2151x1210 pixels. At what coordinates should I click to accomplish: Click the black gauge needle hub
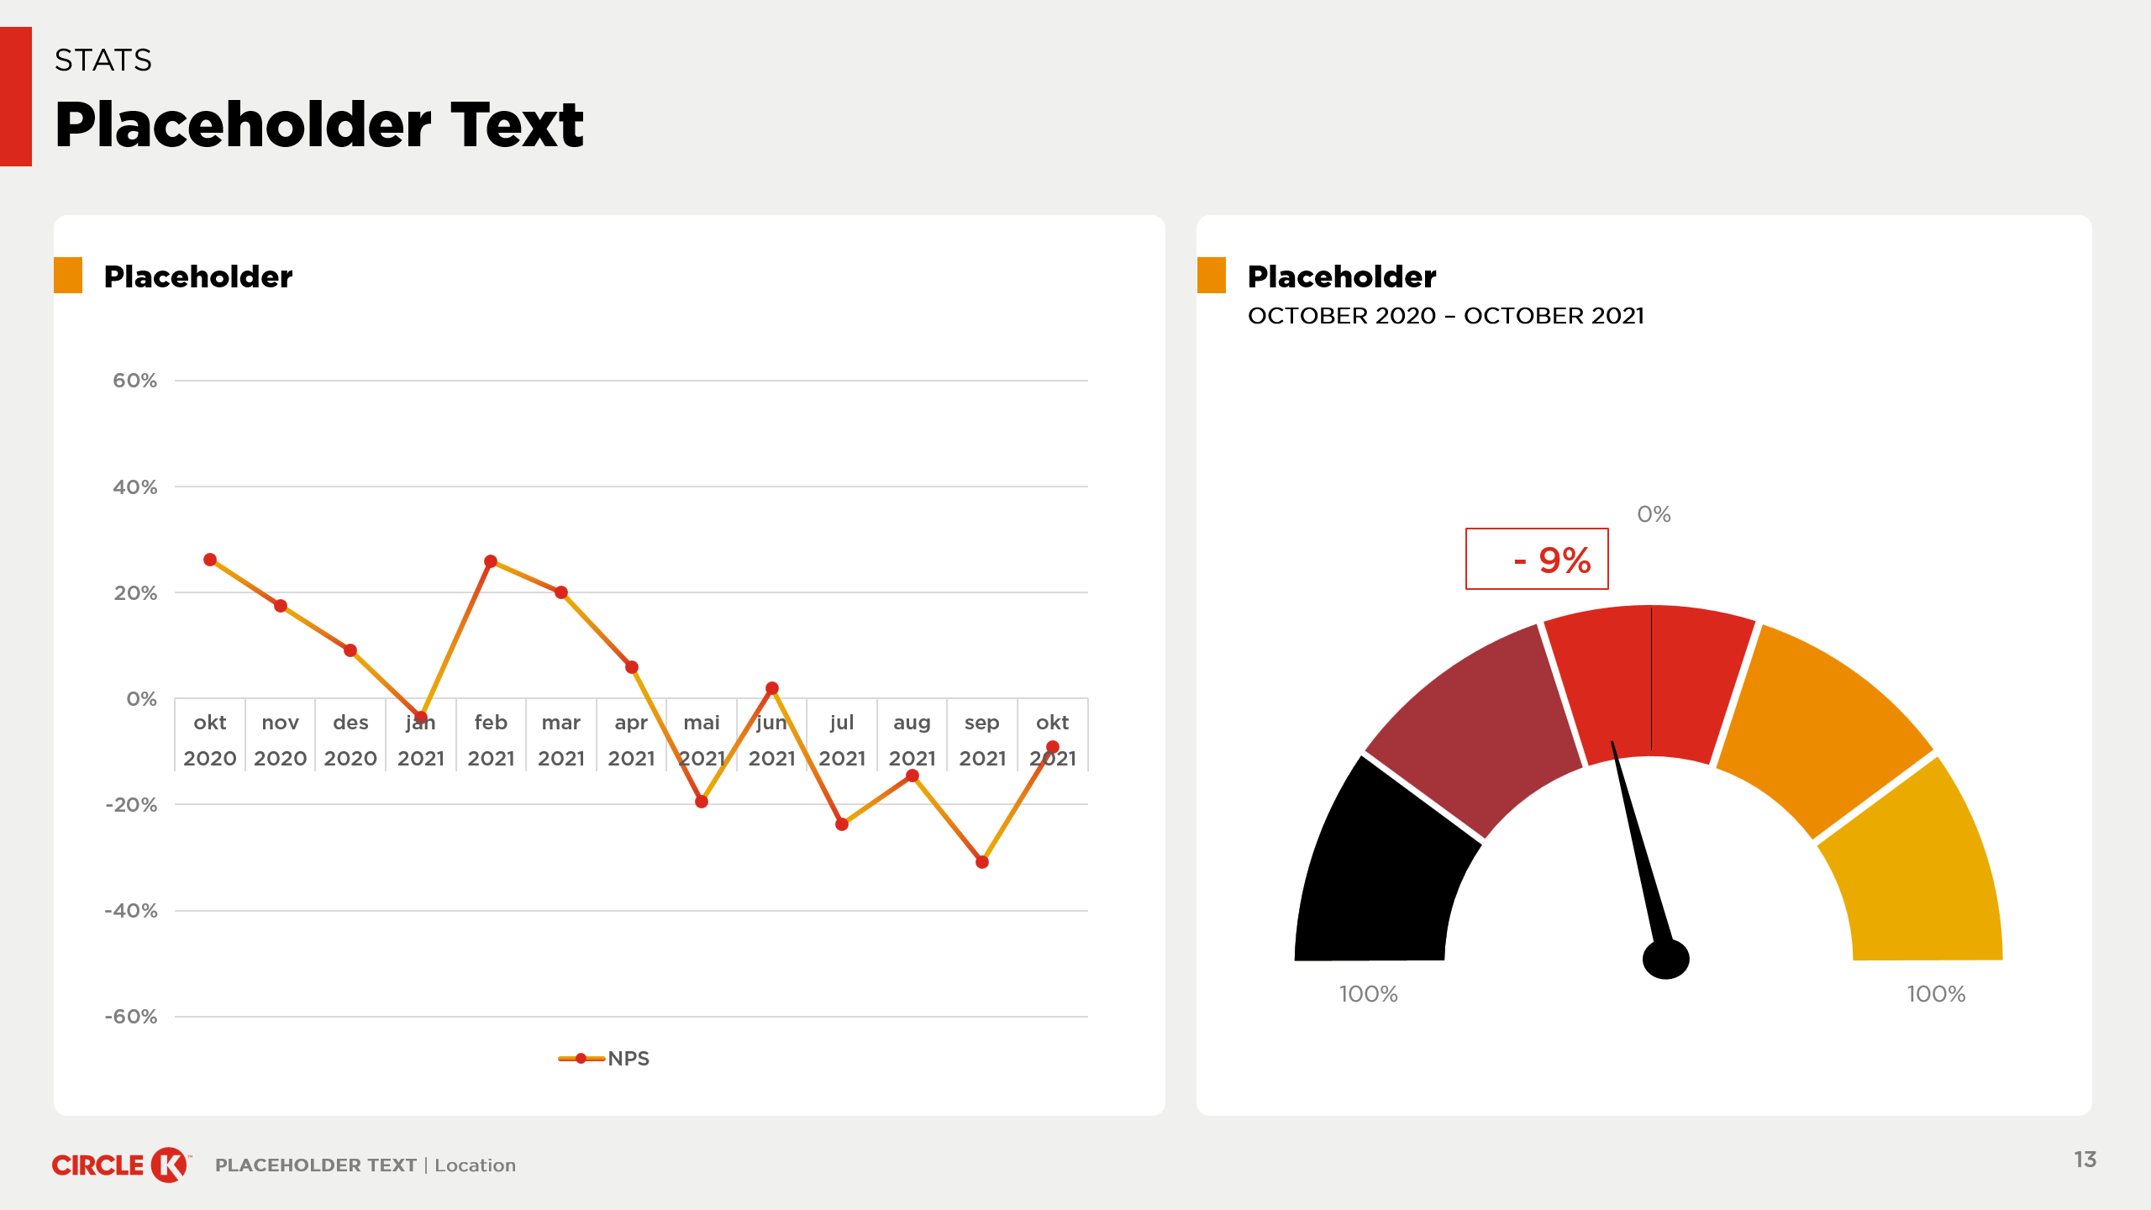(1666, 960)
